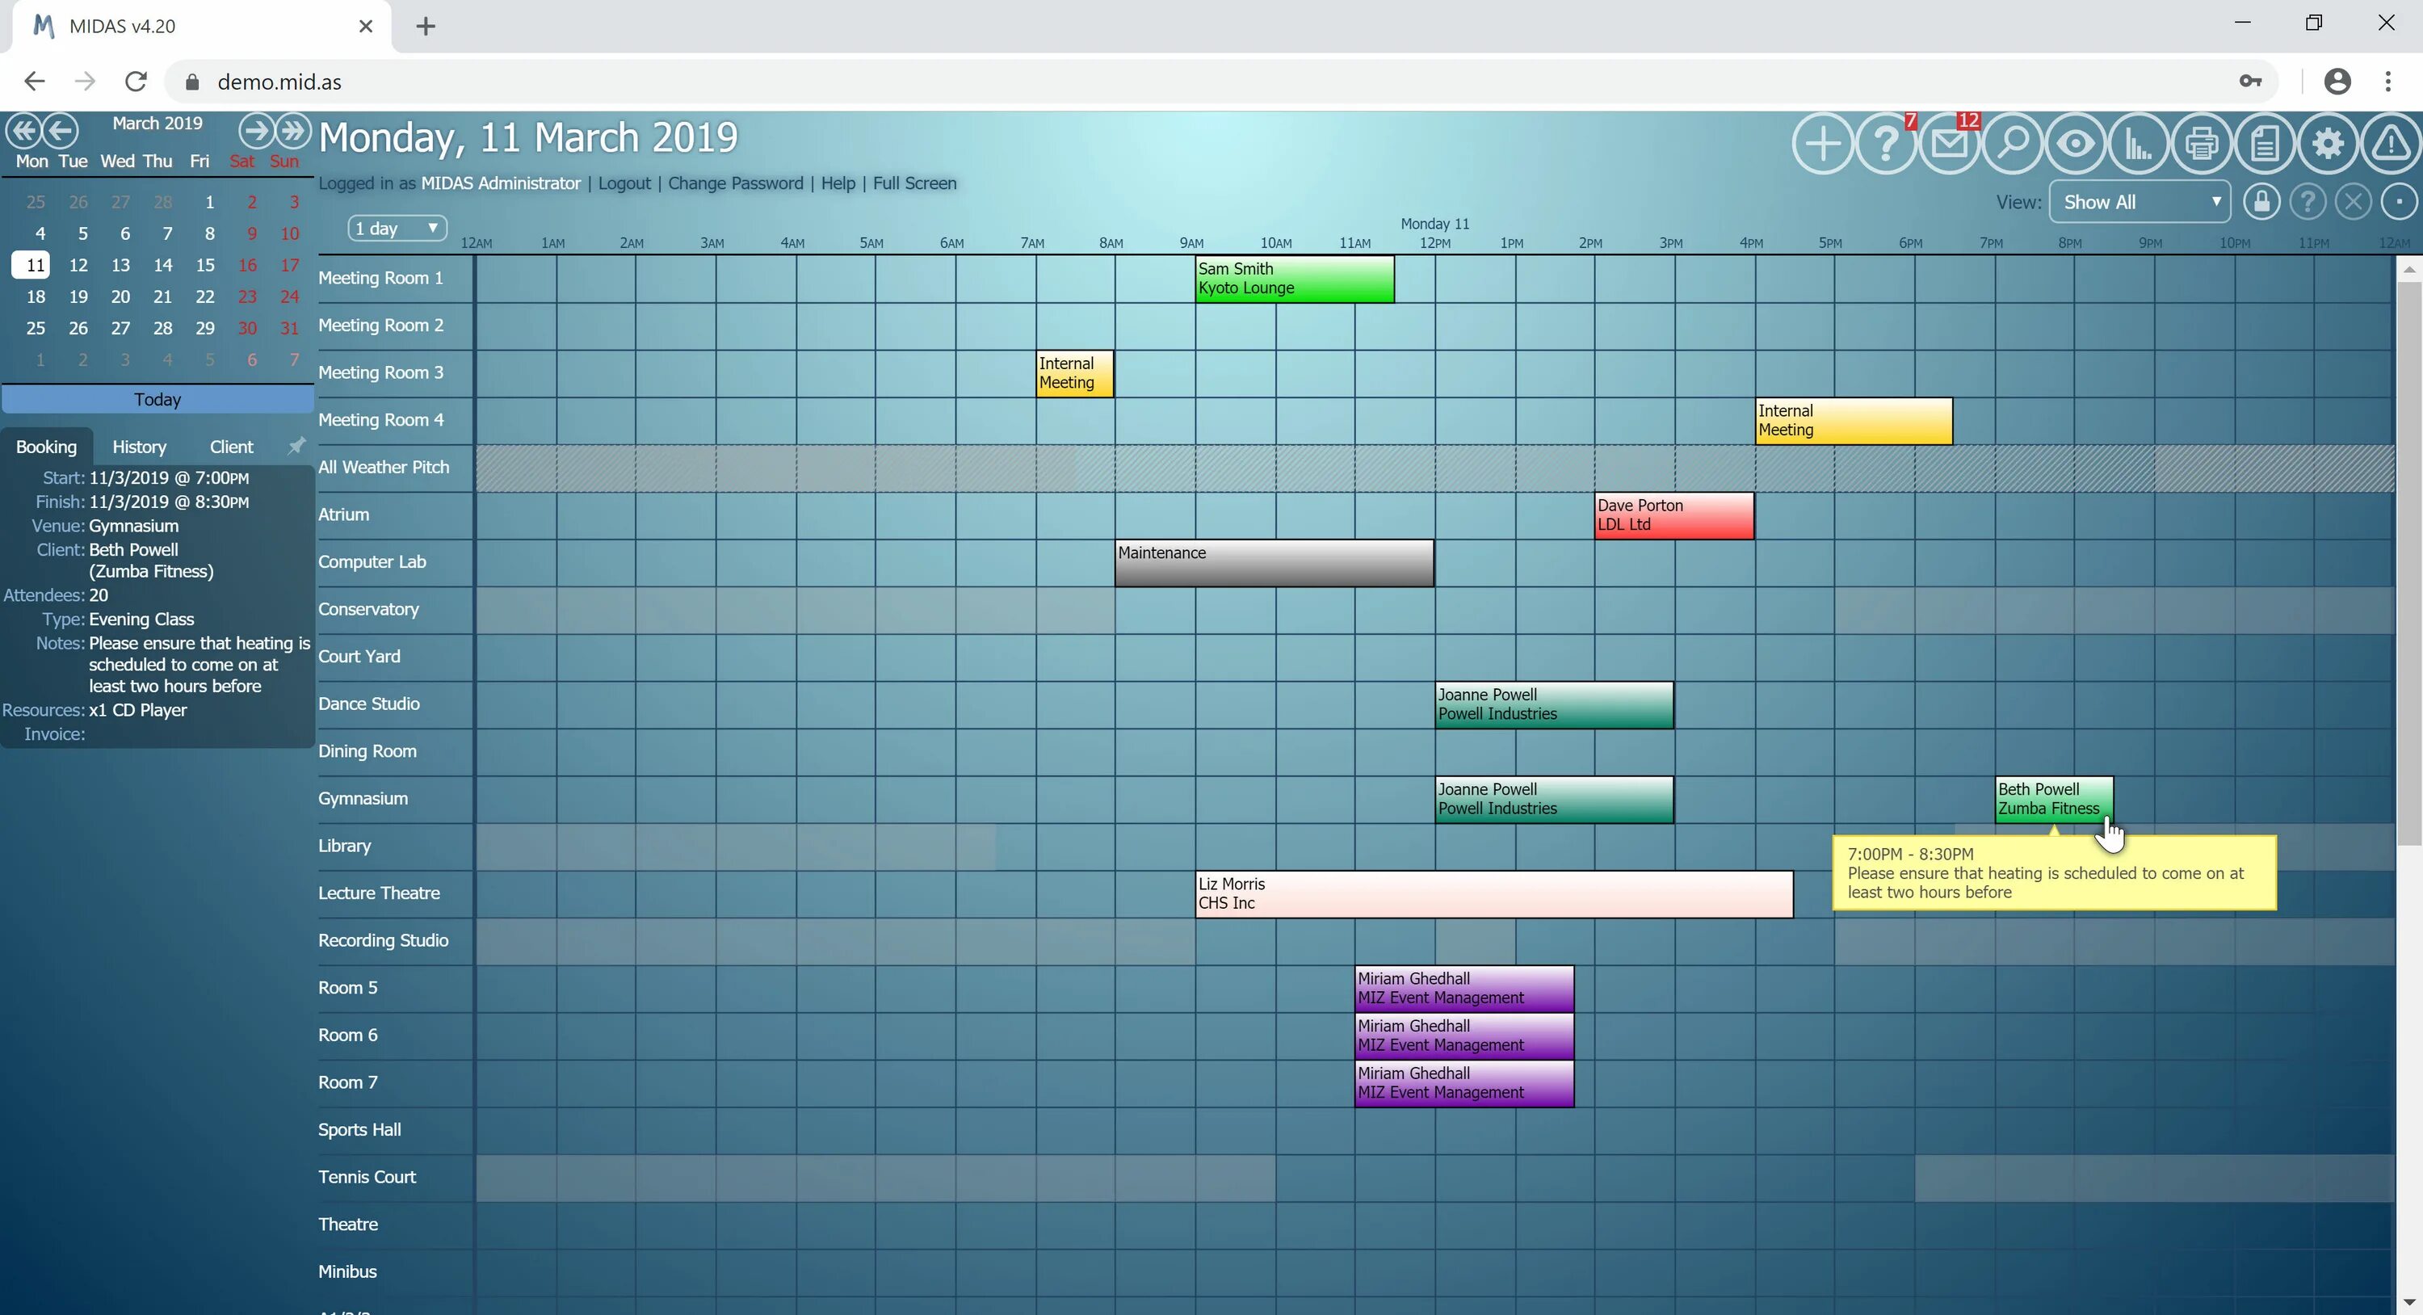2423x1315 pixels.
Task: Click the Booking tab in sidebar
Action: click(45, 445)
